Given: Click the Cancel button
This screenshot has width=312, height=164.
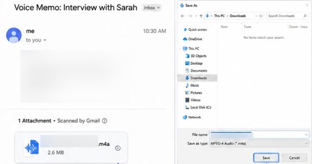Looking at the screenshot, I should point(294,158).
